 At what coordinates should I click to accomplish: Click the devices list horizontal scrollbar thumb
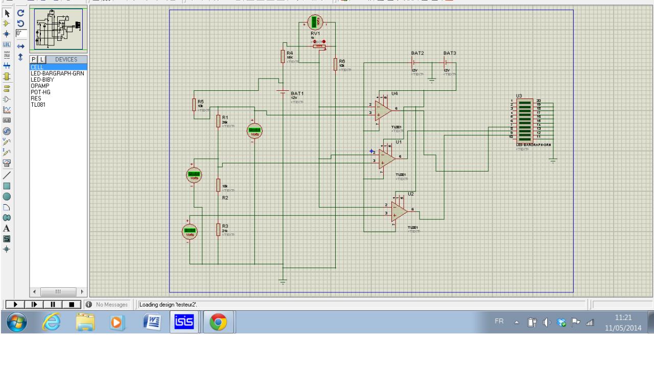(x=58, y=292)
